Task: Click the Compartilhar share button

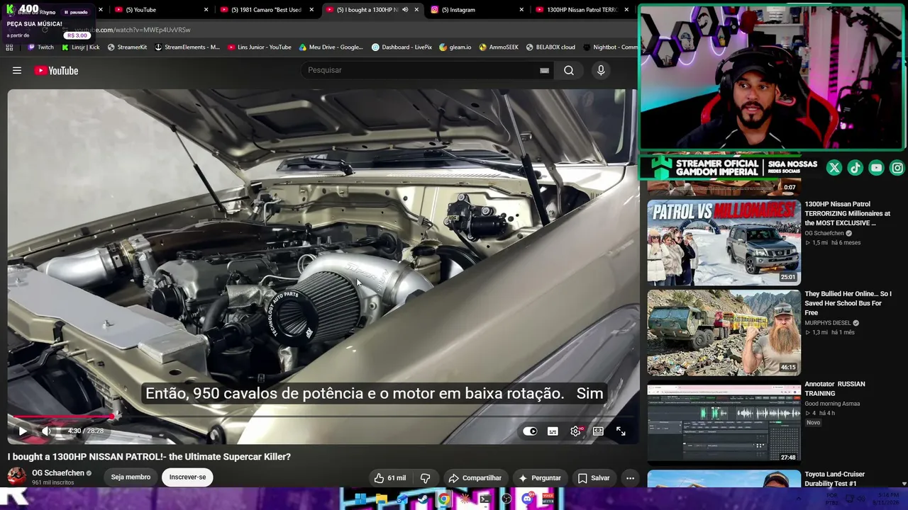Action: (x=475, y=478)
